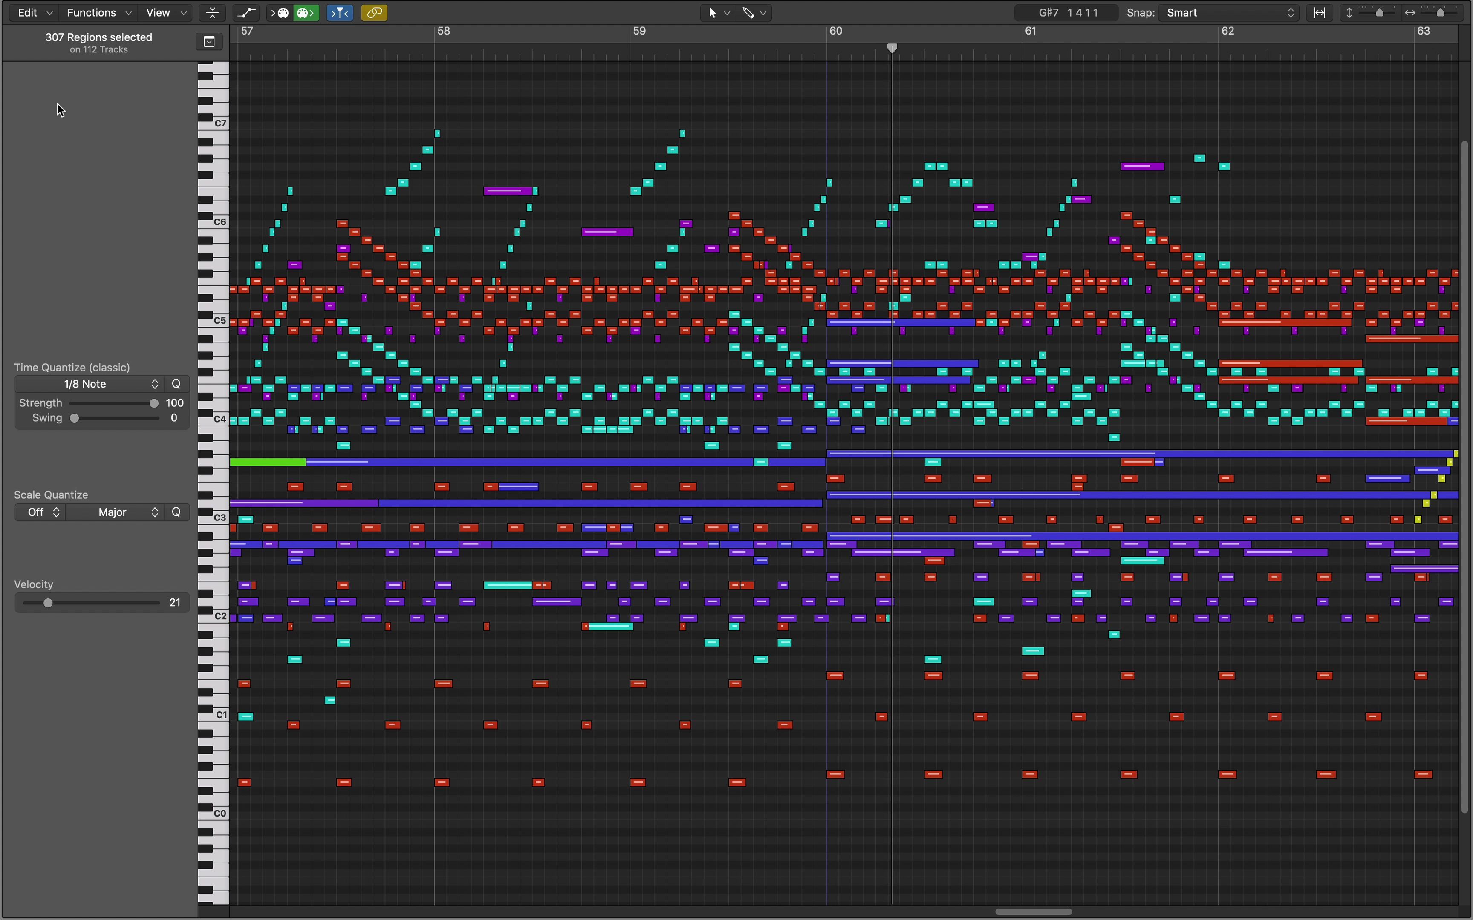Screen dimensions: 1473x920
Task: Show the automation/MIDI Draw lane button
Action: pos(246,13)
